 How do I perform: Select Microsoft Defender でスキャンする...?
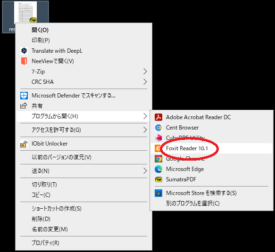(74, 96)
